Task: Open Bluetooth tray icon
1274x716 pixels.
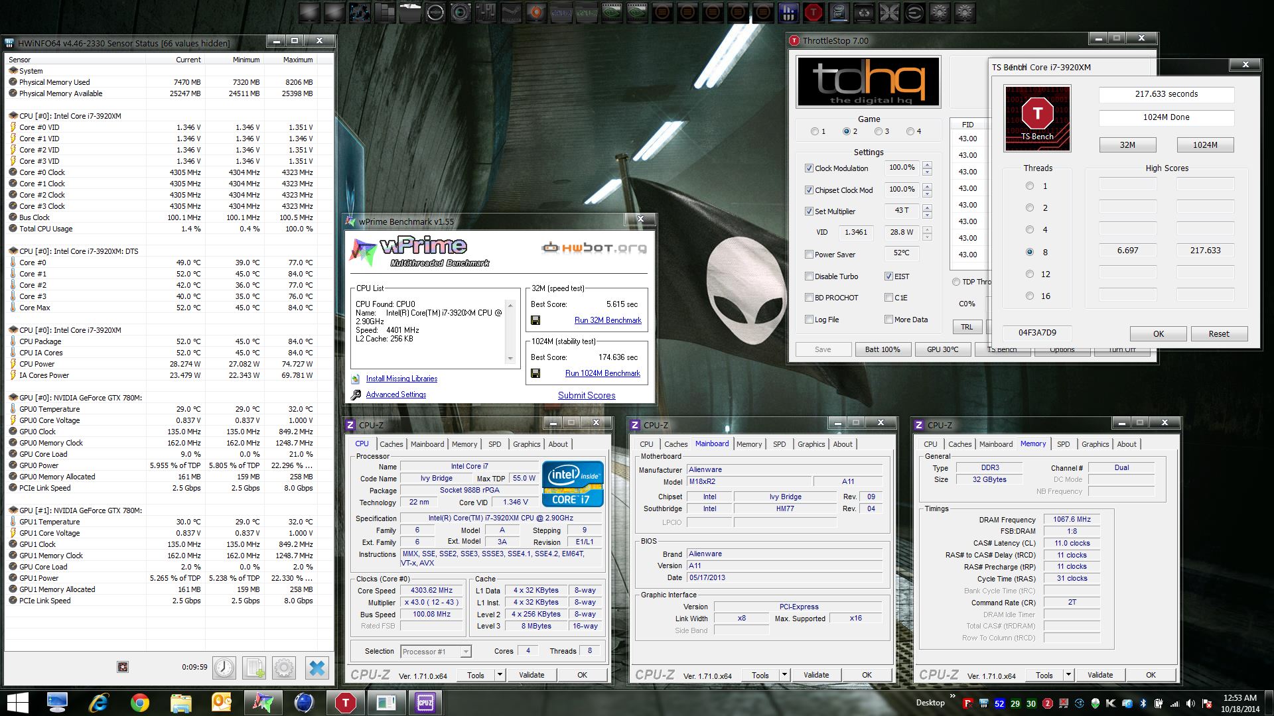Action: 1143,703
